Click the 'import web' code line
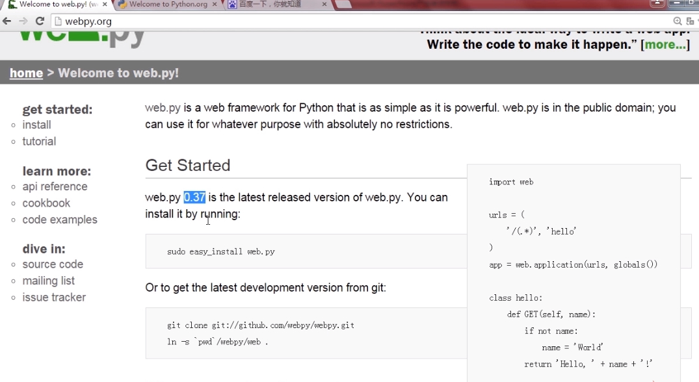This screenshot has width=699, height=382. [x=511, y=182]
